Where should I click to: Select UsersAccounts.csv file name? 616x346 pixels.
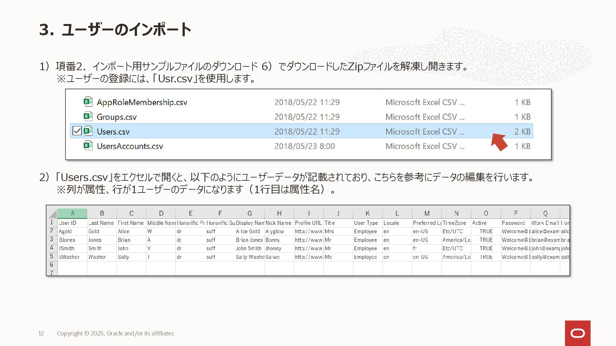click(130, 146)
